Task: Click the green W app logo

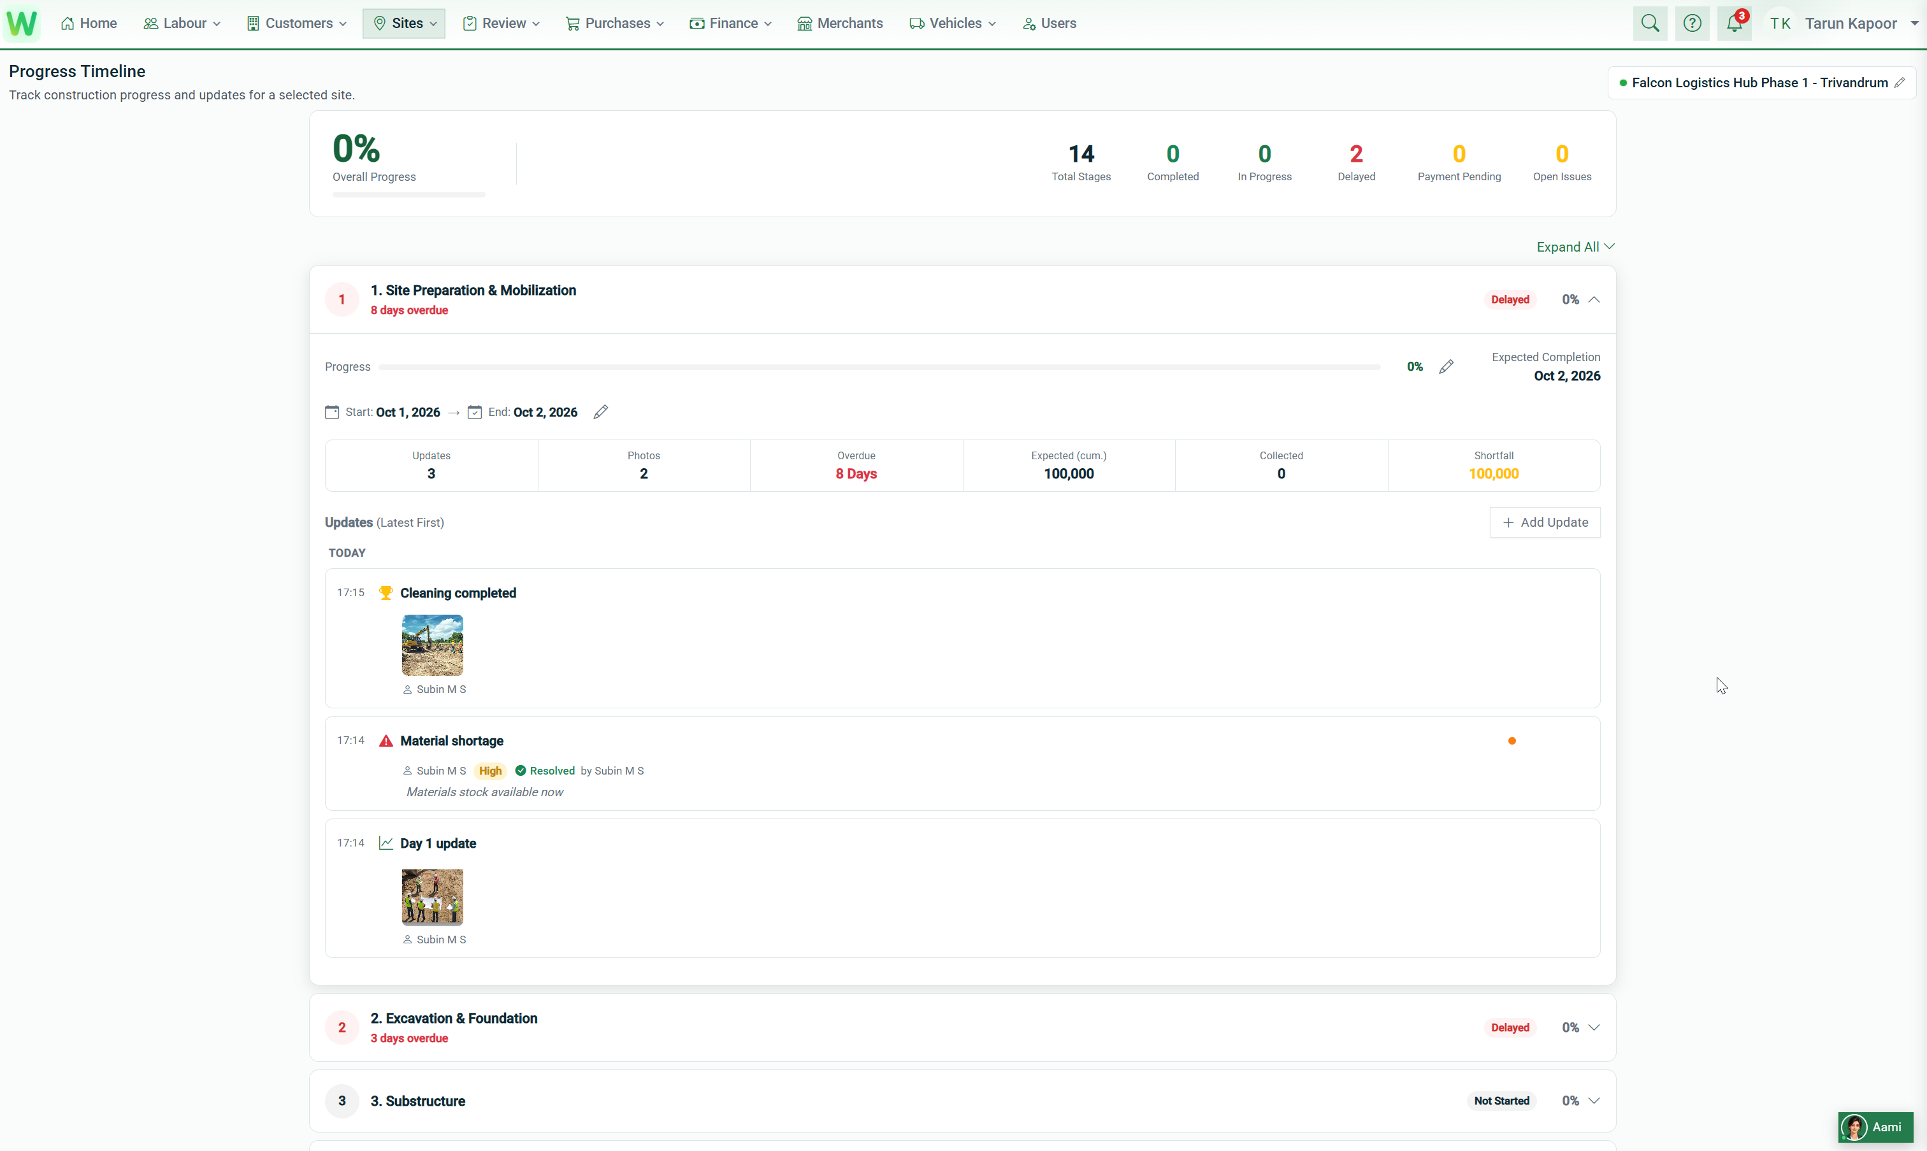Action: (x=22, y=24)
